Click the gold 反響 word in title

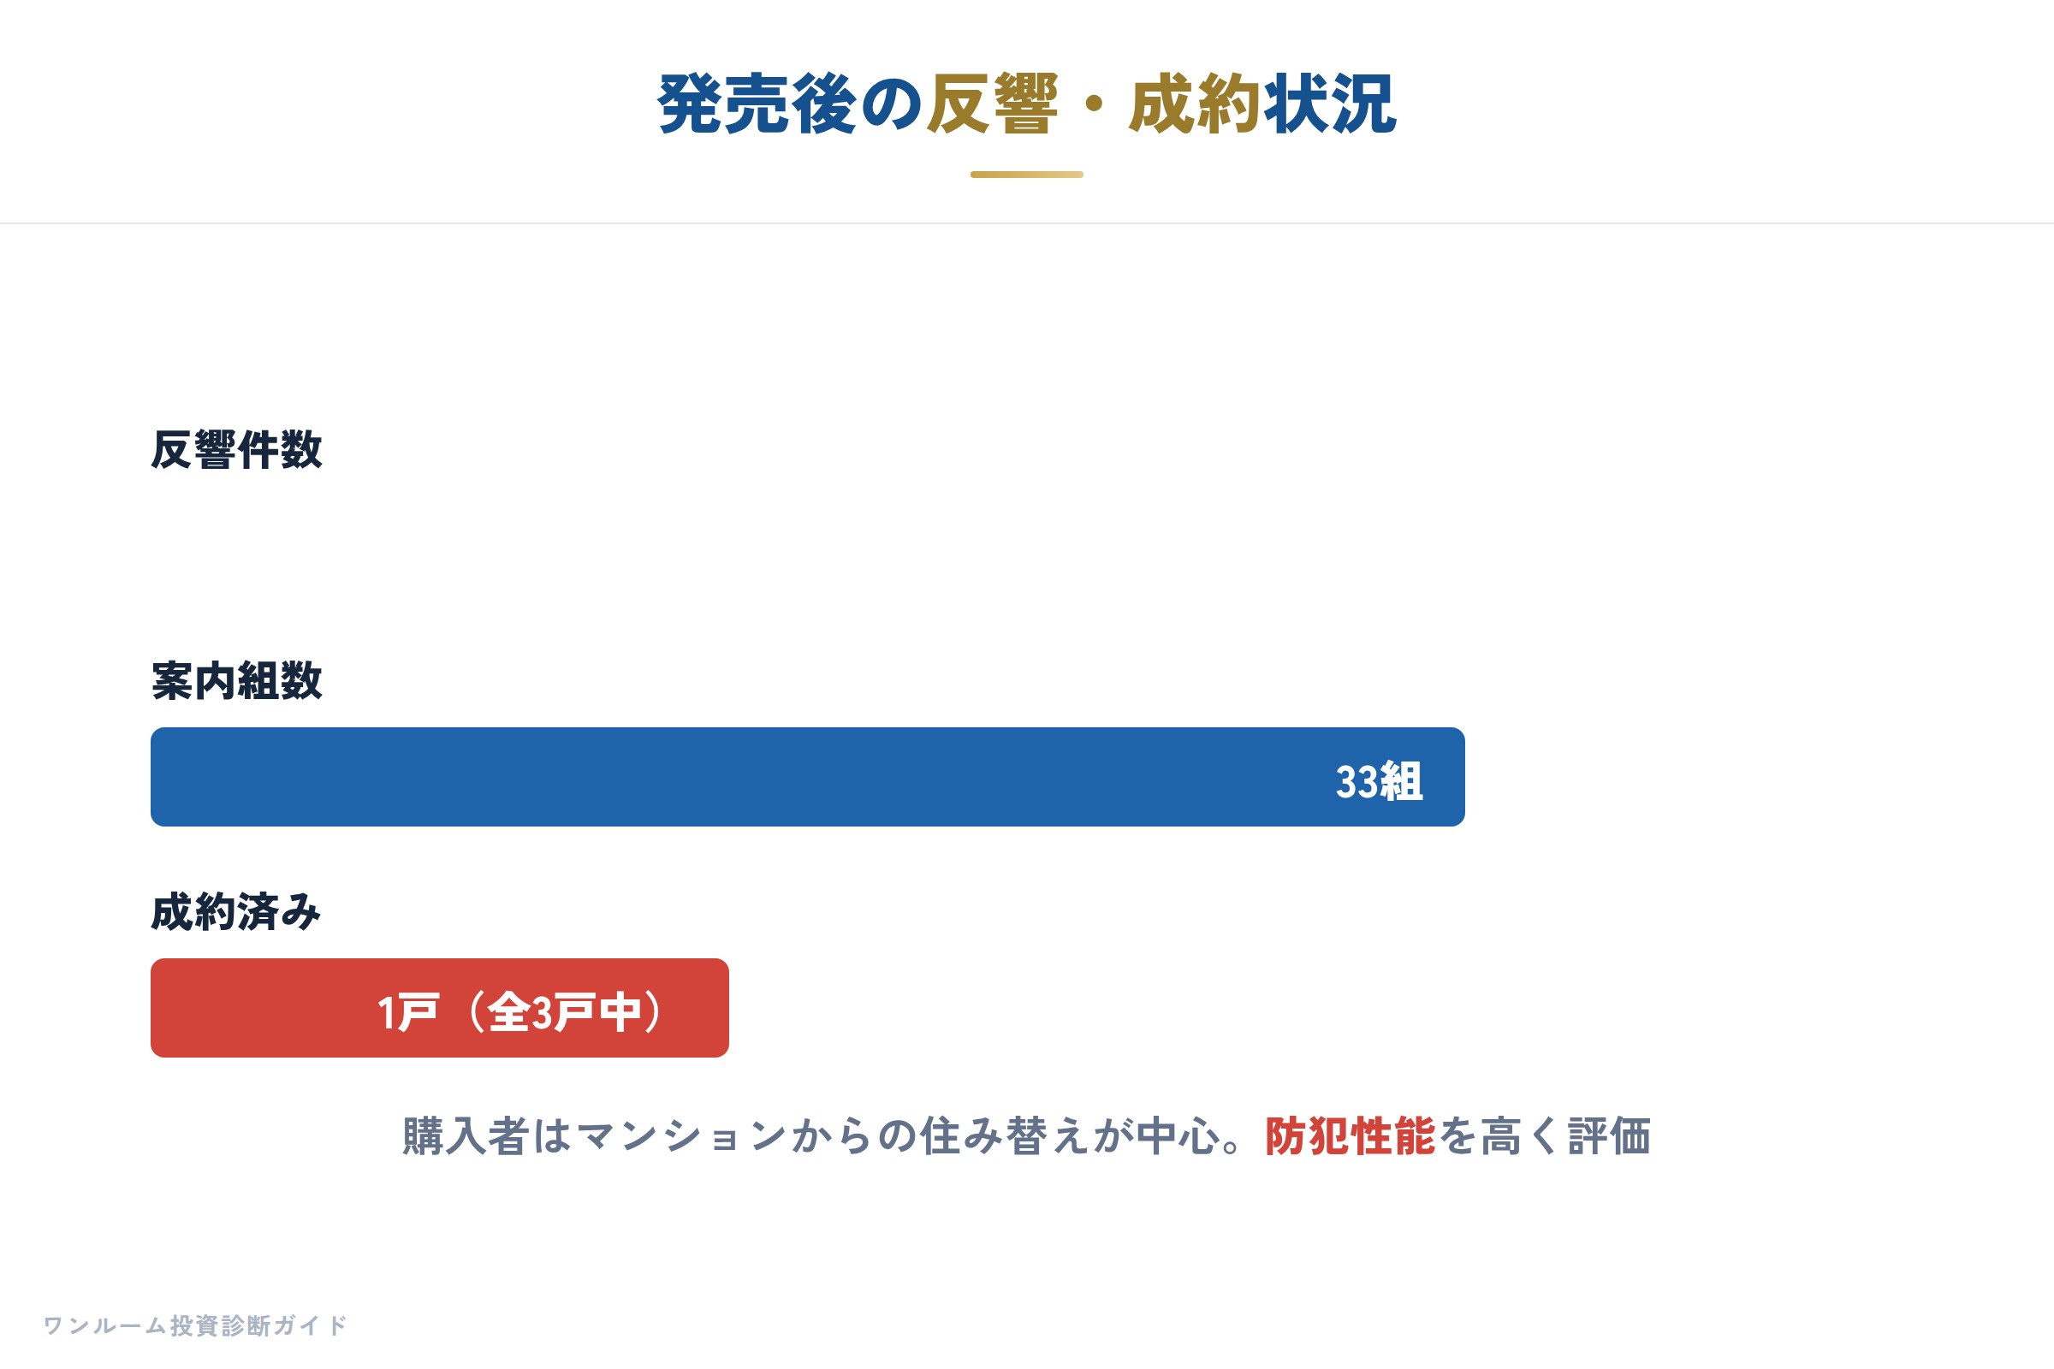[993, 104]
